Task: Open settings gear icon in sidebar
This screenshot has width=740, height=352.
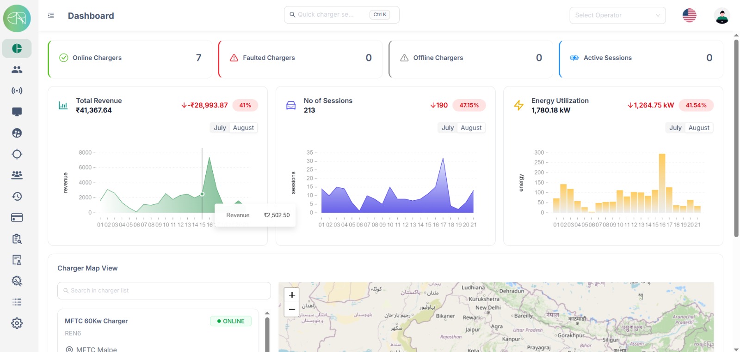Action: coord(17,323)
